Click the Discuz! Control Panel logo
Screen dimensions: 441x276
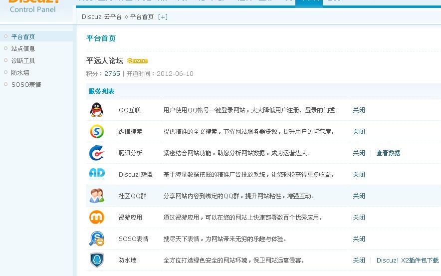33,6
